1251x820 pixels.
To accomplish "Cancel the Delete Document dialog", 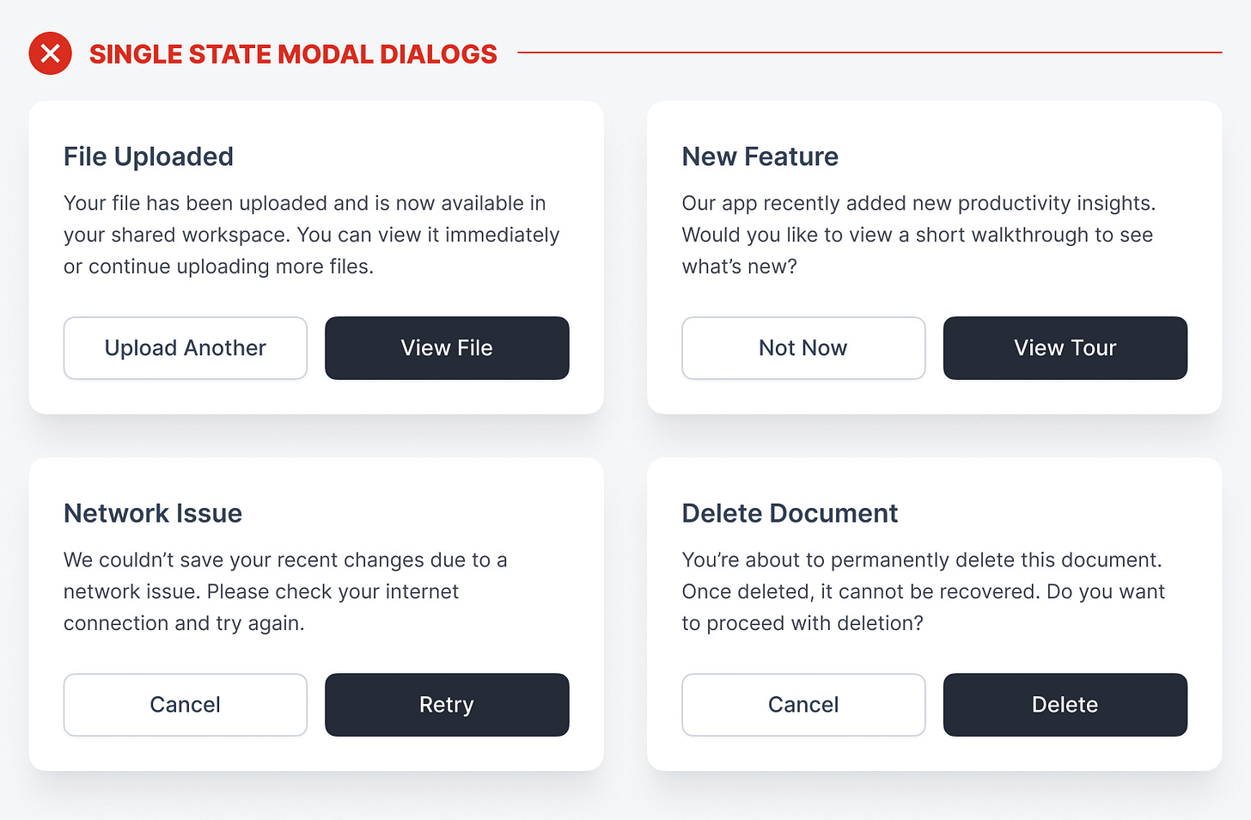I will (802, 705).
